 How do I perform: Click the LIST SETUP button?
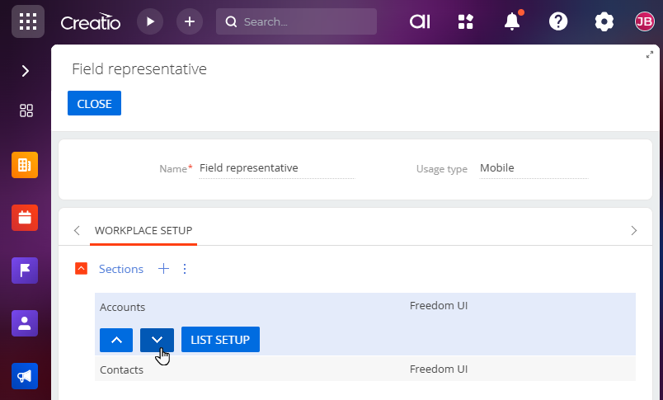pyautogui.click(x=220, y=340)
